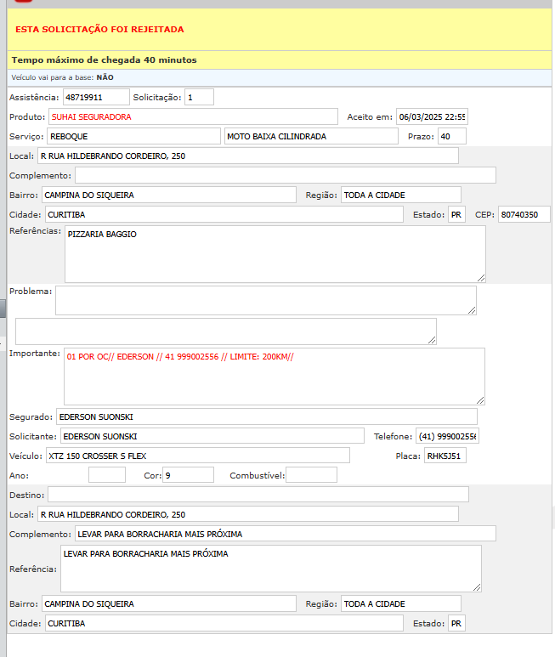Click the Placa field
This screenshot has width=555, height=657.
coord(445,456)
